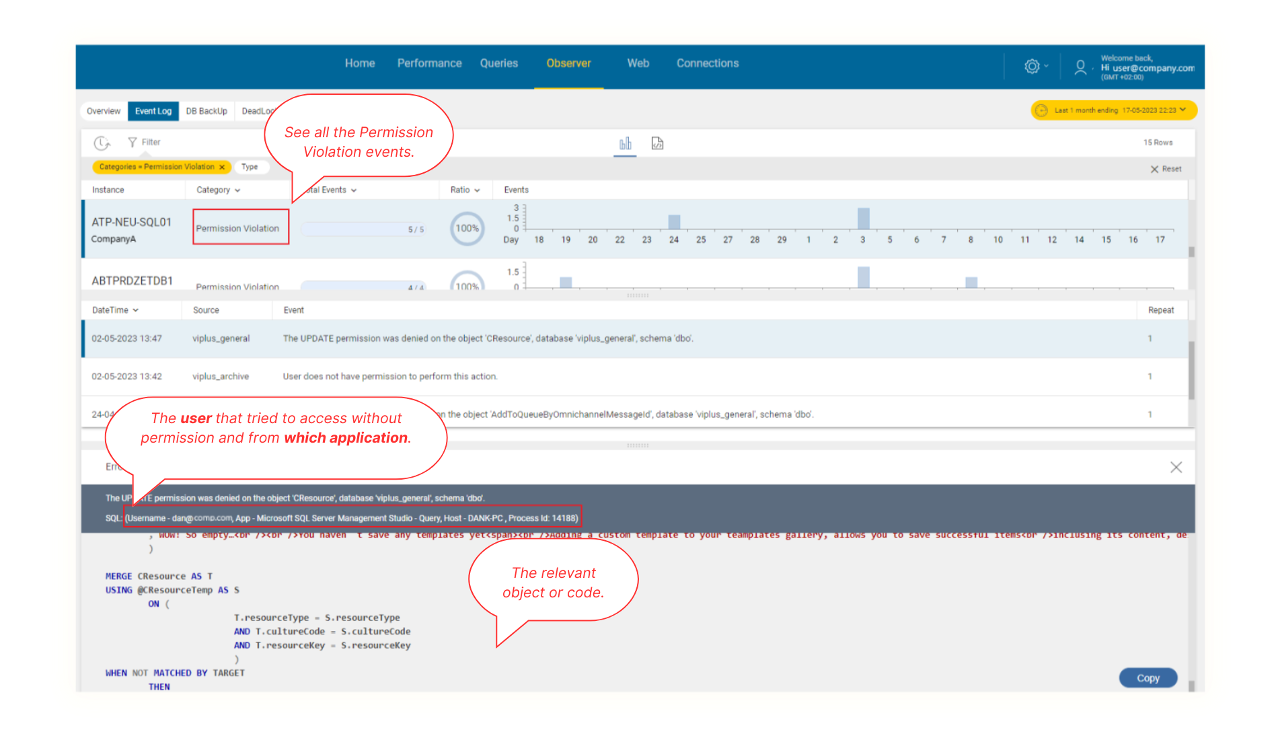This screenshot has width=1278, height=740.
Task: Sort by the Ratio column
Action: pyautogui.click(x=465, y=190)
